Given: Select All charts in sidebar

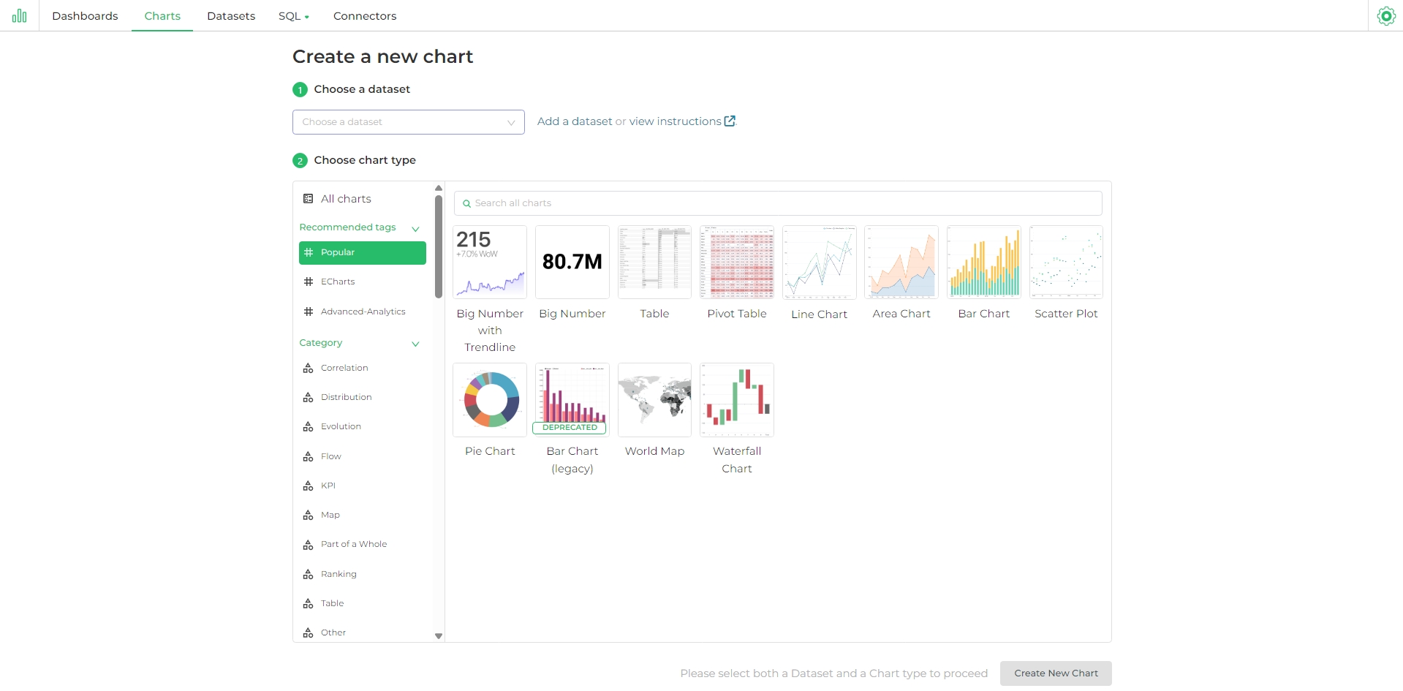Looking at the screenshot, I should [363, 199].
